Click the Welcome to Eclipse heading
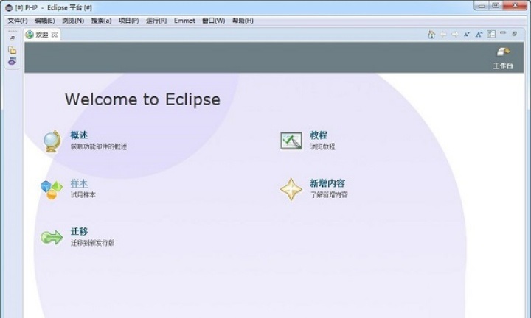This screenshot has height=318, width=531. coord(142,99)
